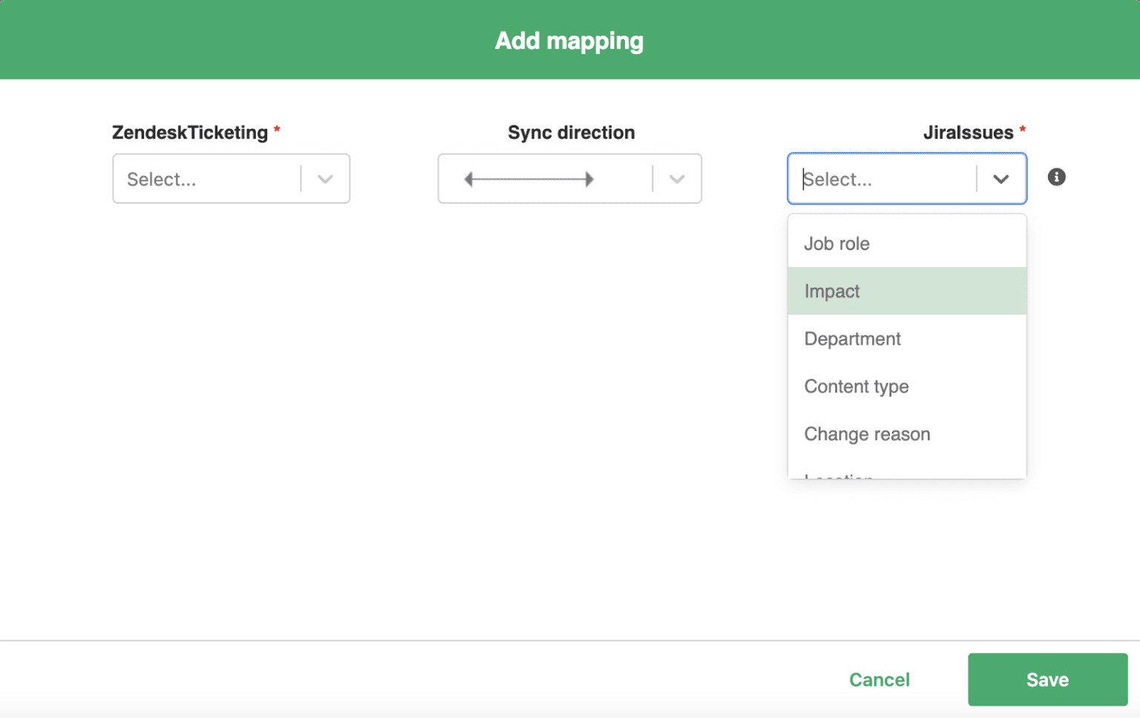1140x718 pixels.
Task: Click the chevron on JiraIssues selector
Action: coord(1001,179)
